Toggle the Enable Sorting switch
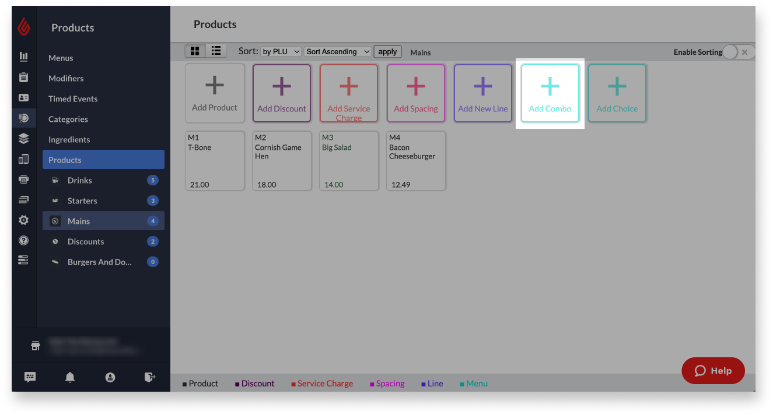Viewport: 773px width, 415px height. [738, 52]
